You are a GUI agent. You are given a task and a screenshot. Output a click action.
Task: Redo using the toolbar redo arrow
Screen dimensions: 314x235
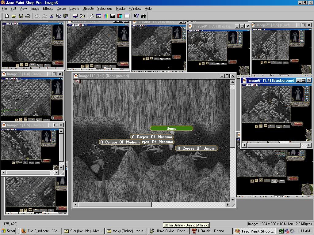pos(44,16)
